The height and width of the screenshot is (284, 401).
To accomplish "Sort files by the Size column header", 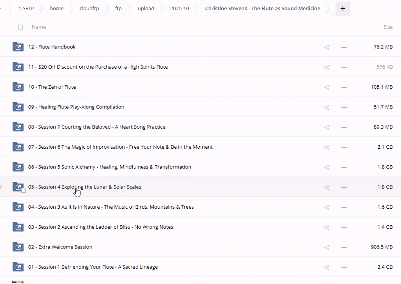I will [x=388, y=27].
